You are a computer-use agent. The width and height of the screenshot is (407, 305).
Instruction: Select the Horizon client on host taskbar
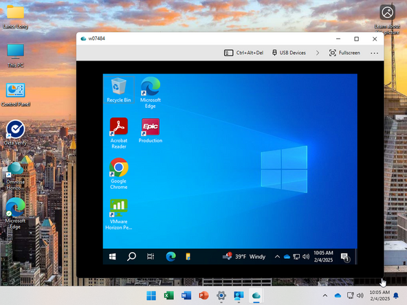(x=256, y=295)
